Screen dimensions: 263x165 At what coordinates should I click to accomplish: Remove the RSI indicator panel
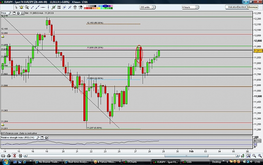[46, 138]
